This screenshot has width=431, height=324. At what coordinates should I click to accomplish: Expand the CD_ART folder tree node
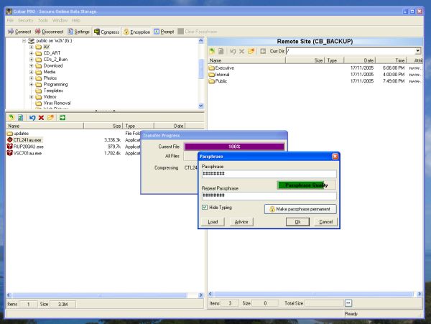coord(32,52)
